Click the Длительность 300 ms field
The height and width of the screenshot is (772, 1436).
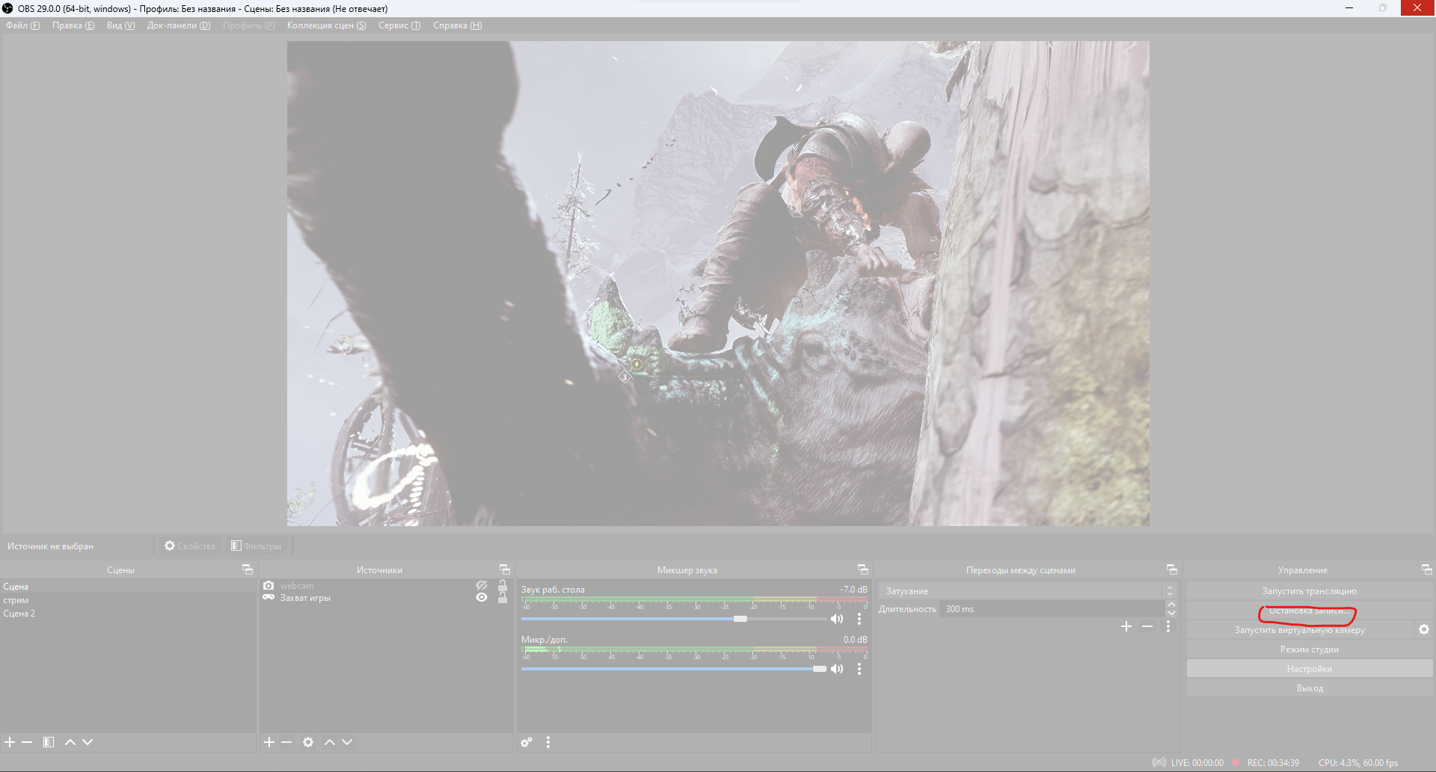pyautogui.click(x=1052, y=609)
